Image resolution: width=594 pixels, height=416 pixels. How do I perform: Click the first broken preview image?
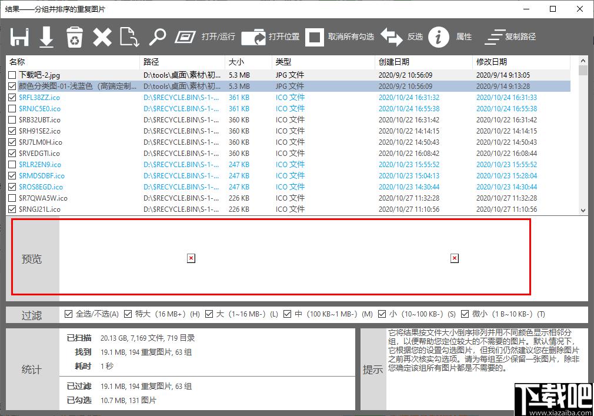pyautogui.click(x=191, y=258)
